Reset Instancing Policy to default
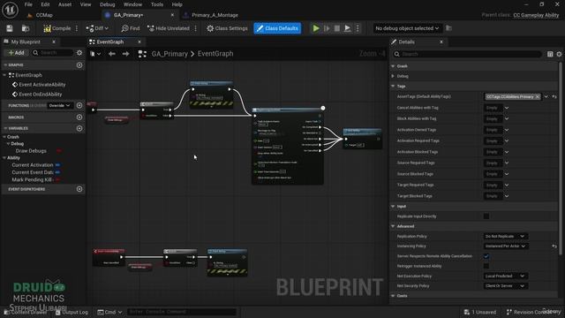 point(554,246)
